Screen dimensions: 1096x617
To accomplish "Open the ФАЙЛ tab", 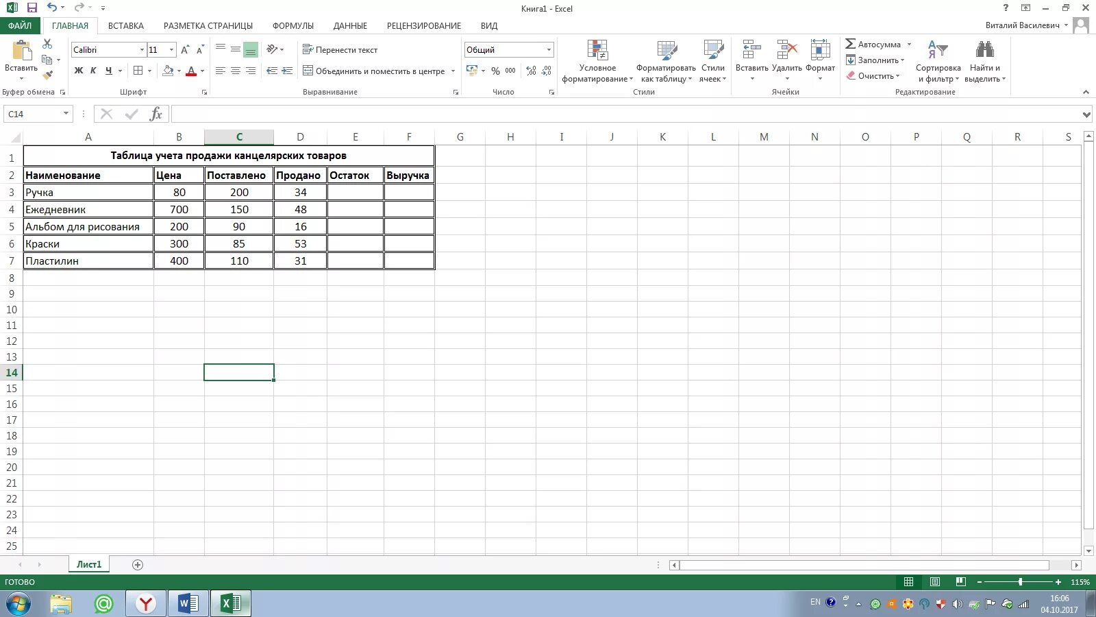I will (x=20, y=25).
